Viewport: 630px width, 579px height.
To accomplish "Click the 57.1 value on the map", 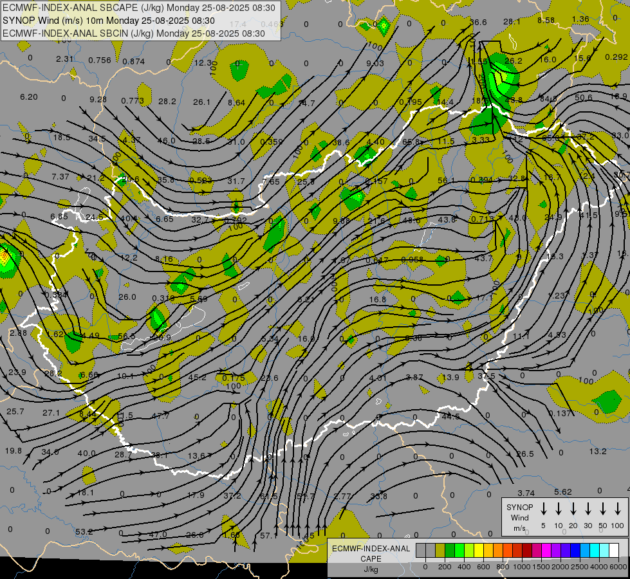I will [x=269, y=536].
